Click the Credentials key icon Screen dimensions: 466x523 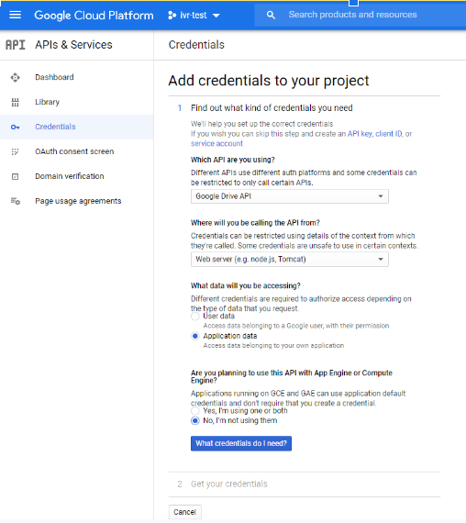(15, 128)
